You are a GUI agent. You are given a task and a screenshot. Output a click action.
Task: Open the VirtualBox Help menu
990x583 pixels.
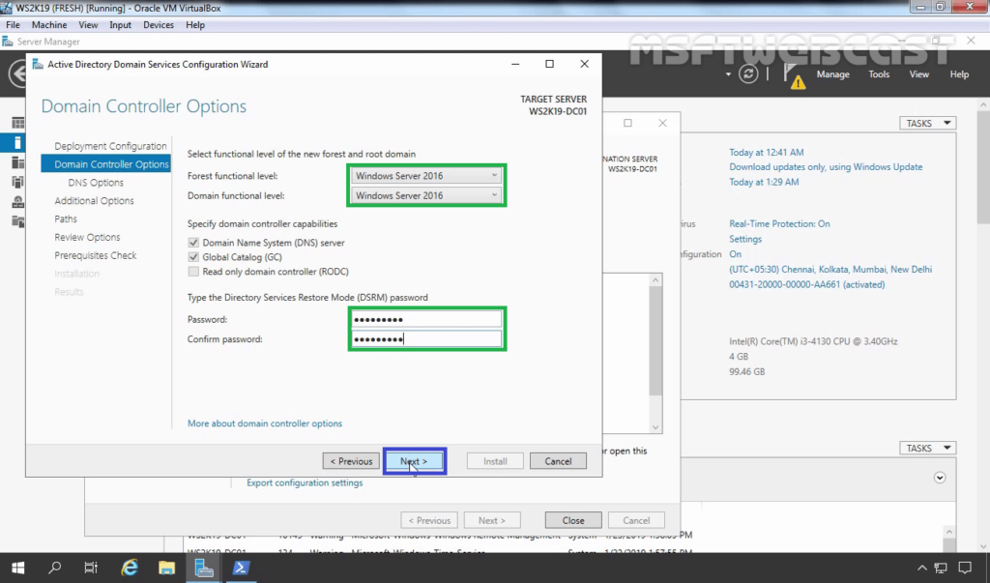(195, 24)
